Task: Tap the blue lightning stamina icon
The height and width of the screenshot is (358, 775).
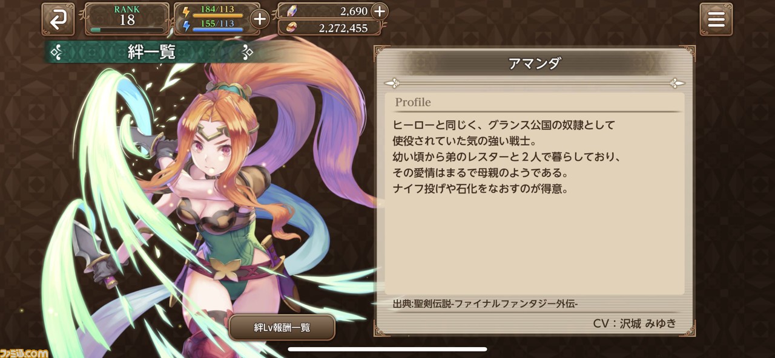Action: [186, 25]
